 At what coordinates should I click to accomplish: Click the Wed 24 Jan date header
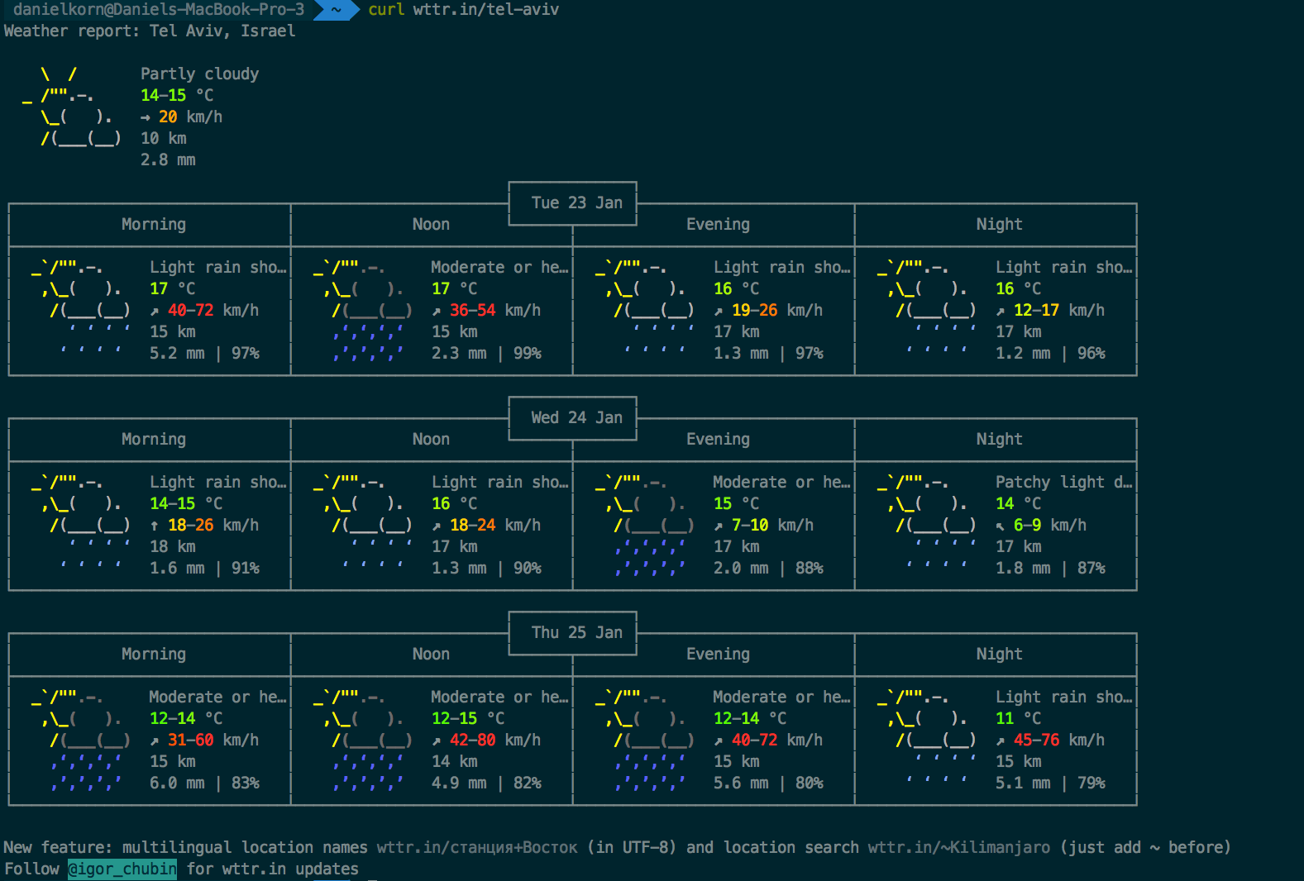[576, 417]
